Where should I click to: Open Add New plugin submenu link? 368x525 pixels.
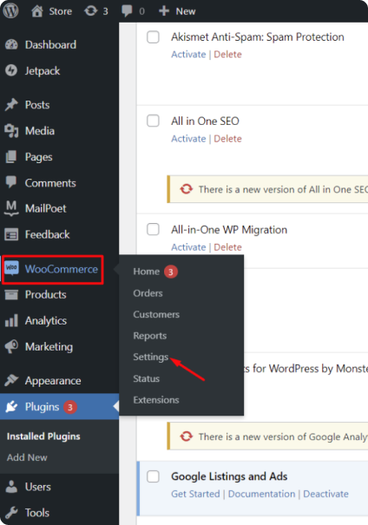pos(27,457)
